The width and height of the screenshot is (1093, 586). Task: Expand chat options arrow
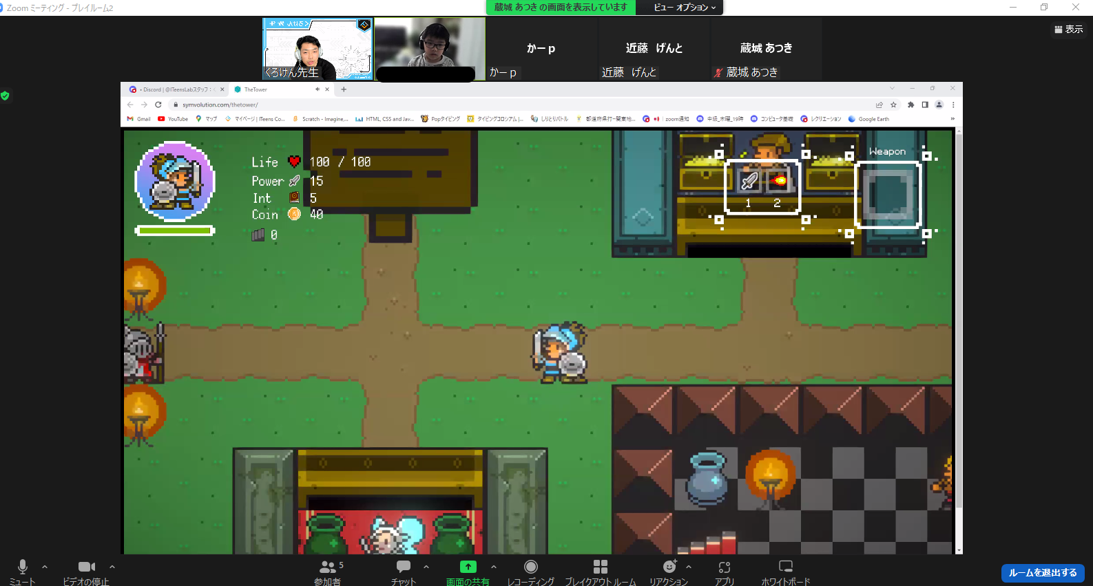pyautogui.click(x=426, y=567)
